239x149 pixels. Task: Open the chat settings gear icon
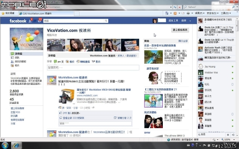tap(228, 135)
